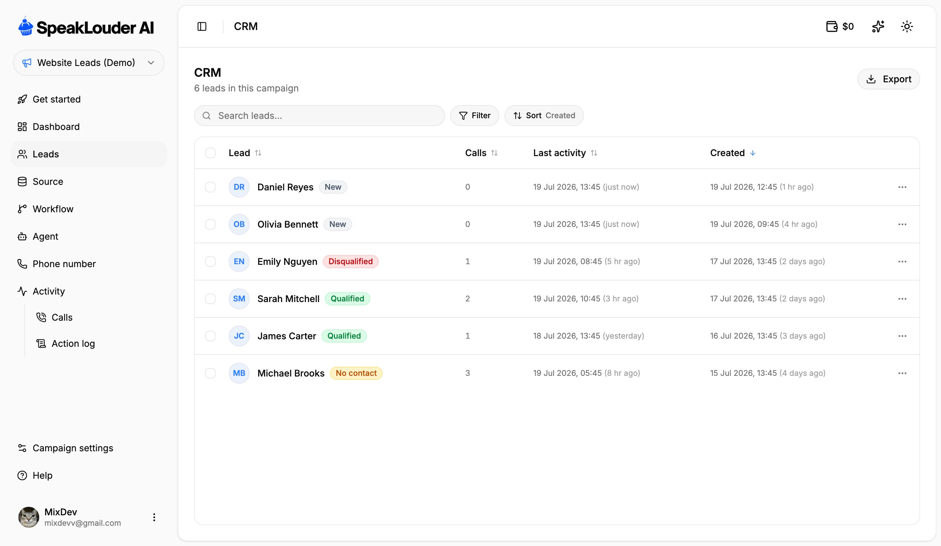The image size is (941, 546).
Task: Check the Sarah Mitchell row checkbox
Action: click(210, 299)
